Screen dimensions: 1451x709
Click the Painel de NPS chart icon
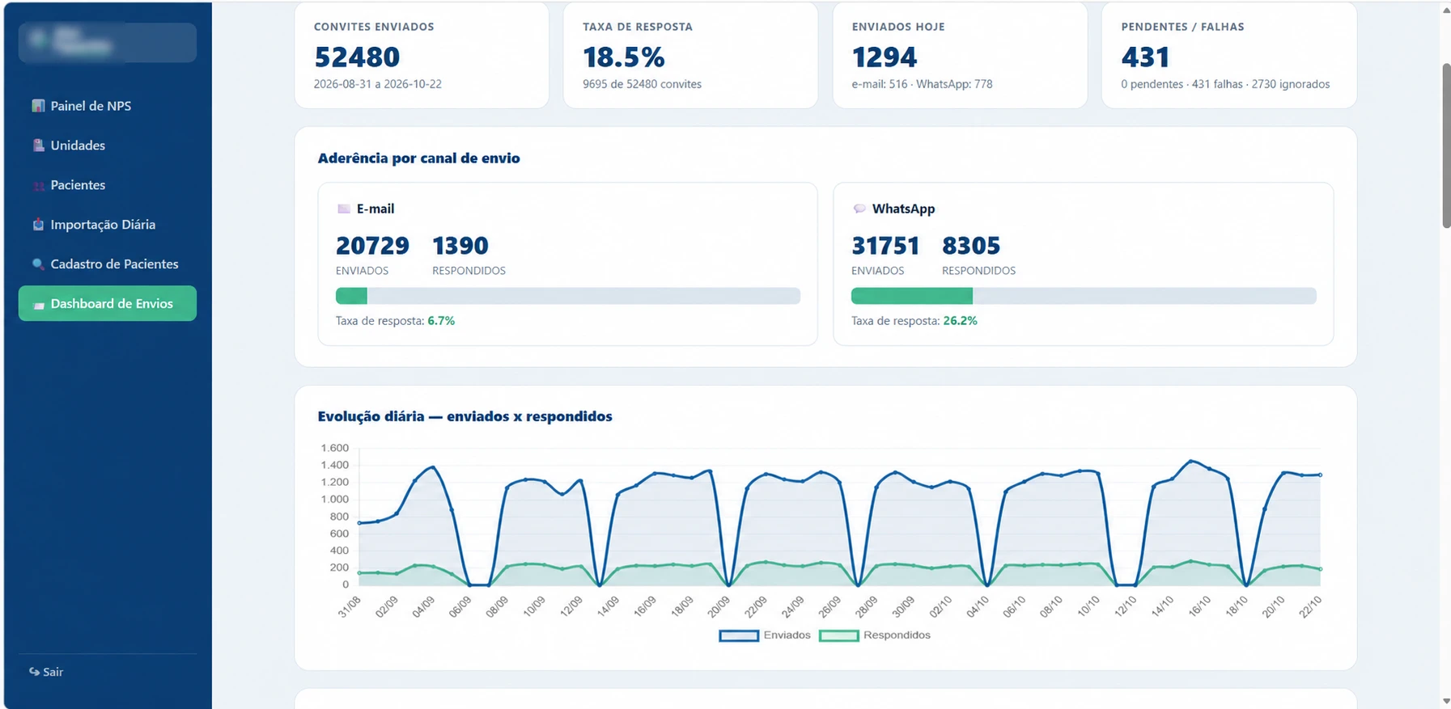click(x=38, y=106)
